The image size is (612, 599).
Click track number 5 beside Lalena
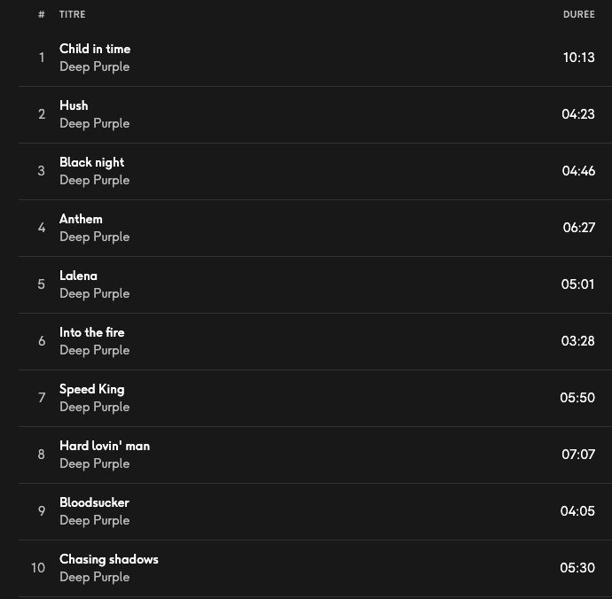[41, 284]
